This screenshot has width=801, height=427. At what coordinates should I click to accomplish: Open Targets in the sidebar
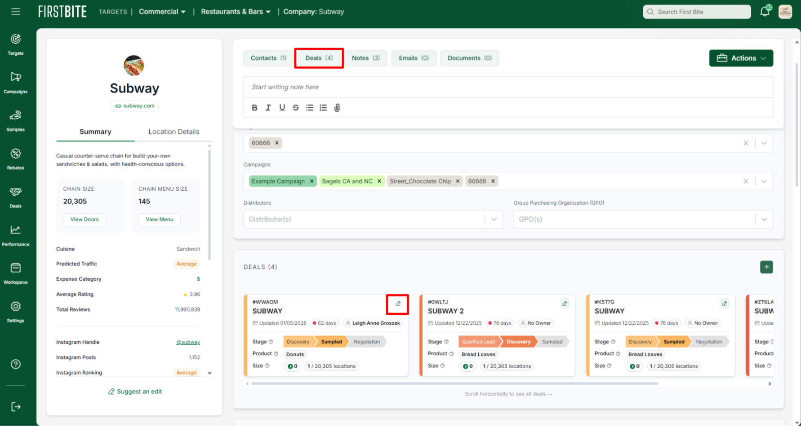tap(16, 44)
